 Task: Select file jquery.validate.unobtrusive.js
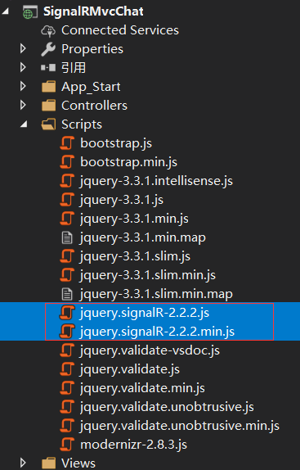pyautogui.click(x=167, y=408)
